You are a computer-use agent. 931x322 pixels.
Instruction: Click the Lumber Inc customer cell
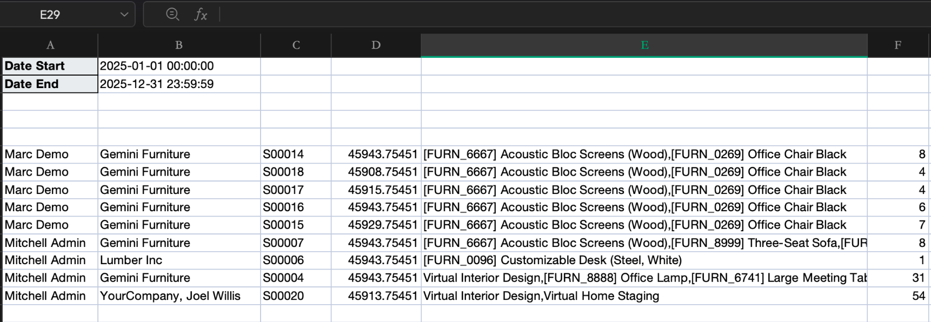coord(179,260)
